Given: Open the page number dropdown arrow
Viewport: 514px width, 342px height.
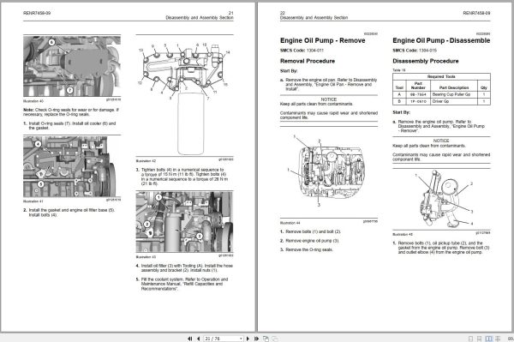Looking at the screenshot, I should coord(241,339).
